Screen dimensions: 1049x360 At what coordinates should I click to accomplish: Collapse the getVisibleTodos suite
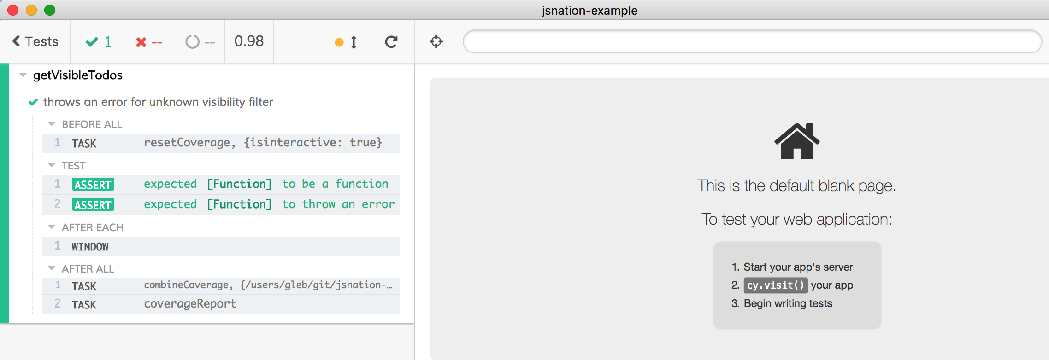[x=23, y=75]
